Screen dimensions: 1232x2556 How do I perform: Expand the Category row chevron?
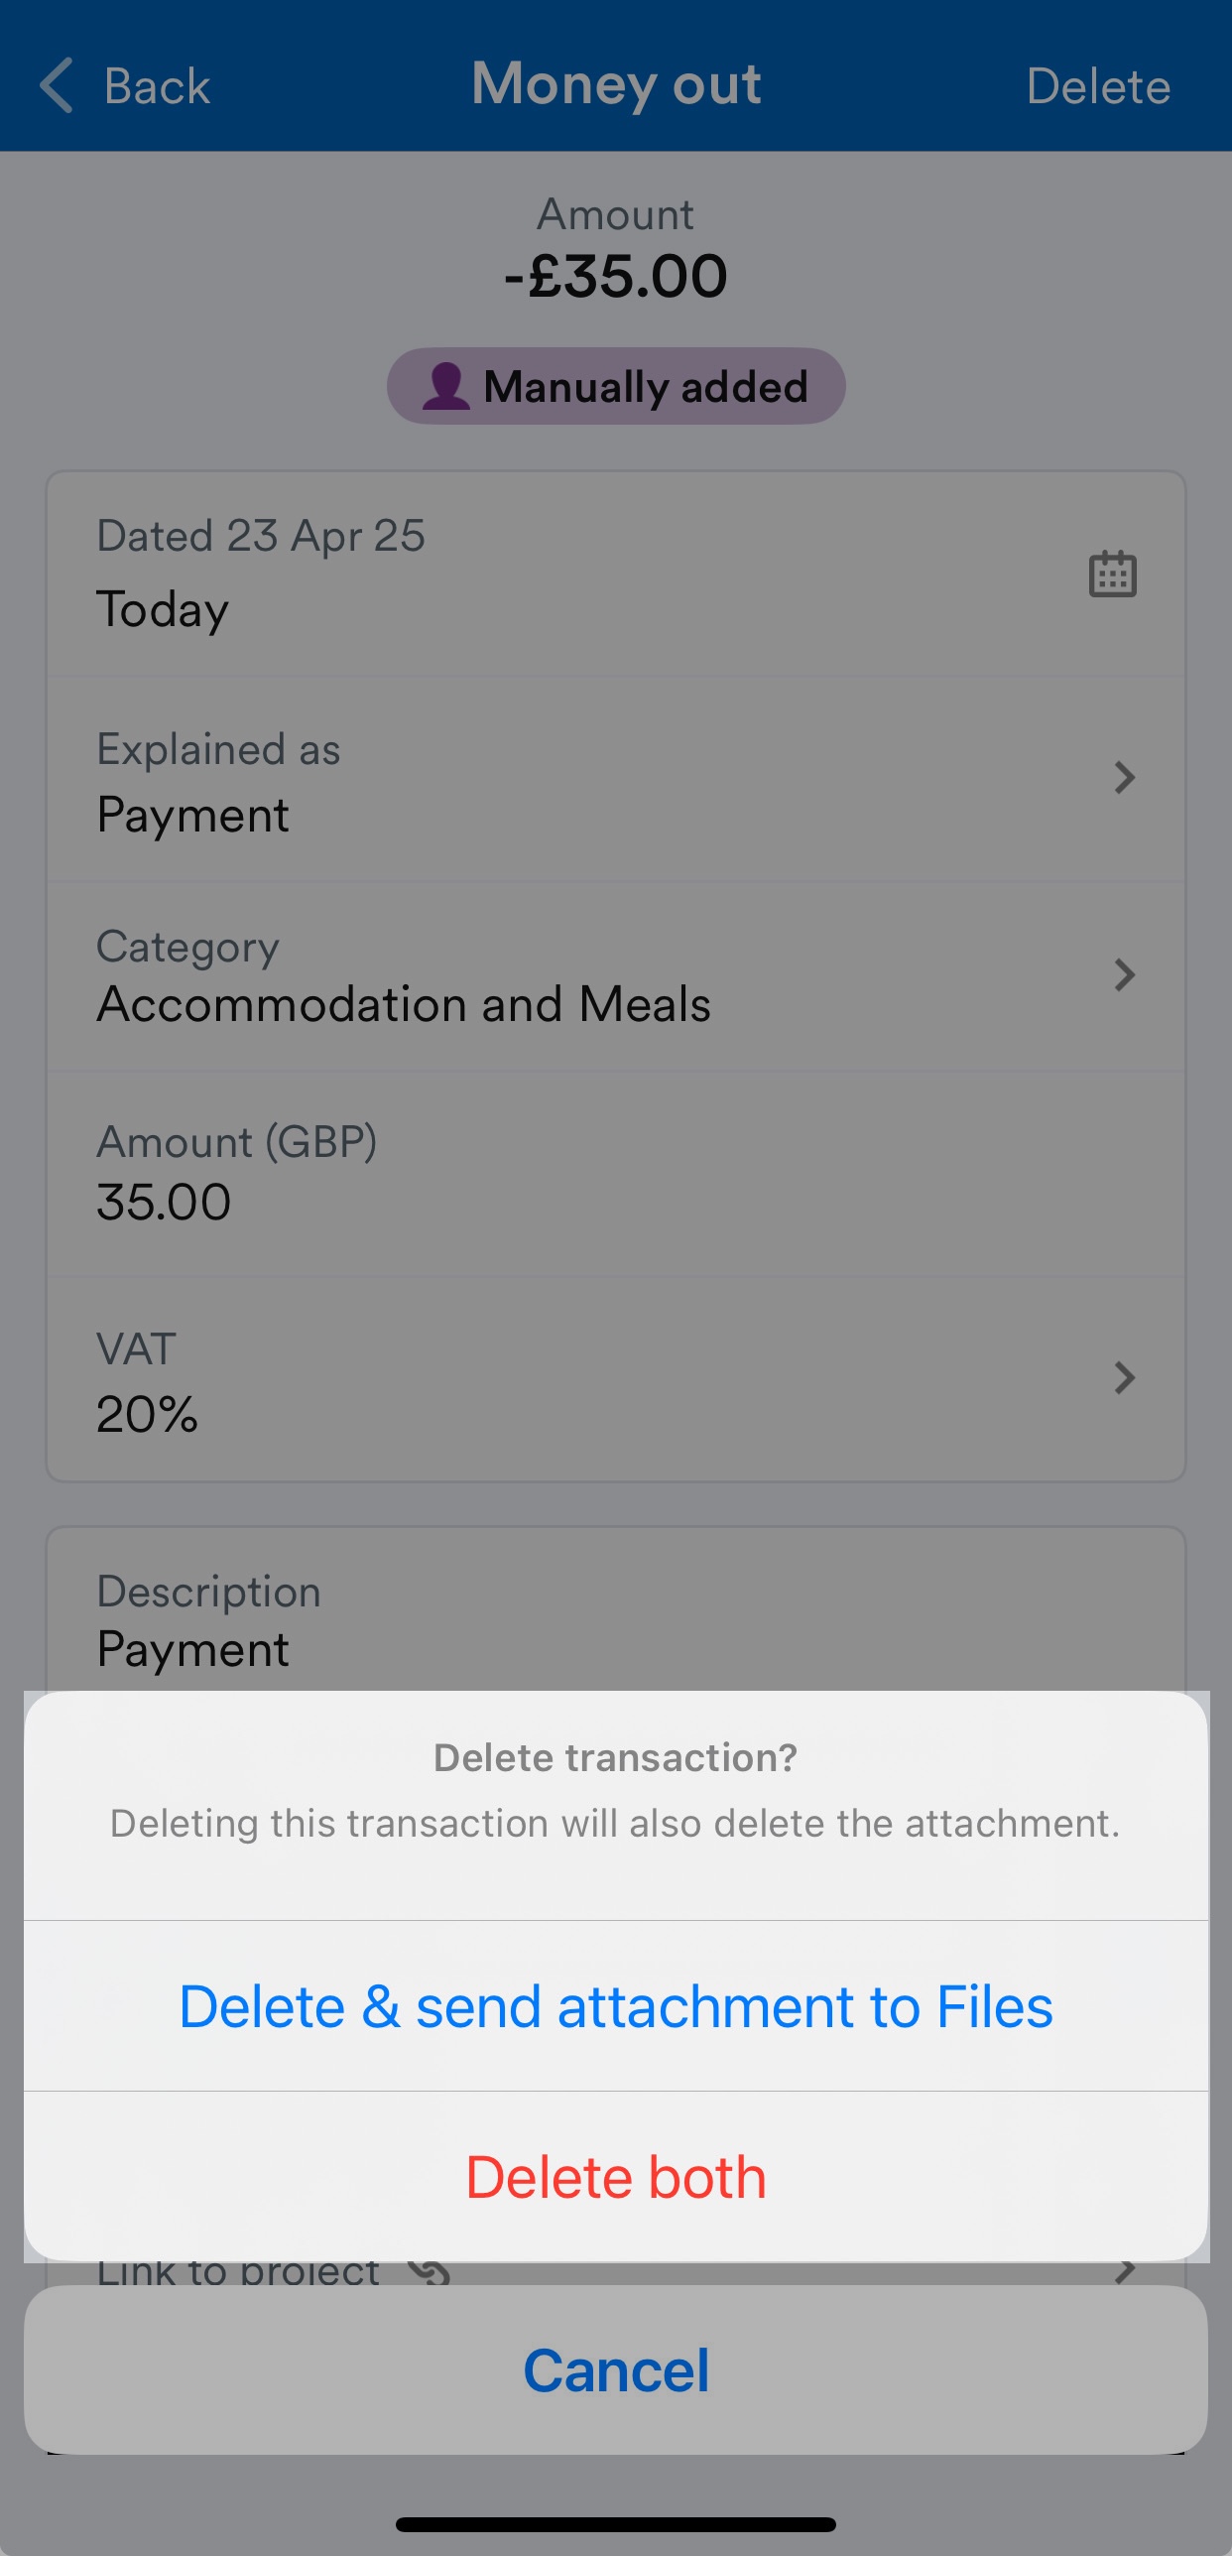(1124, 974)
